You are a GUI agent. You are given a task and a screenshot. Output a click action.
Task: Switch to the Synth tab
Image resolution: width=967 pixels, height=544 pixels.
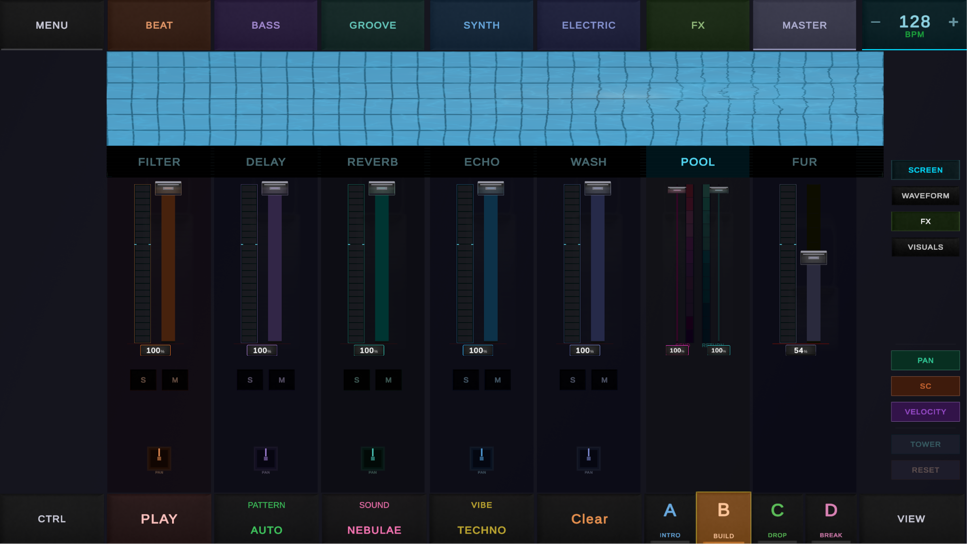point(482,25)
